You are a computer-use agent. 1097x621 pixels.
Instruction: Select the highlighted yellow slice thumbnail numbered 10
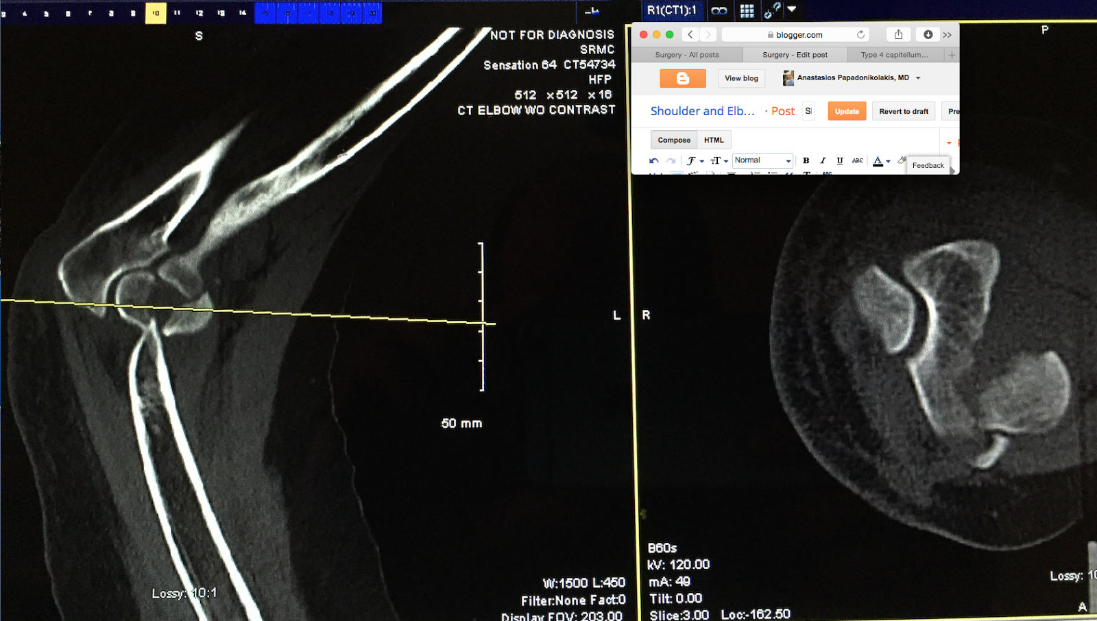click(156, 12)
